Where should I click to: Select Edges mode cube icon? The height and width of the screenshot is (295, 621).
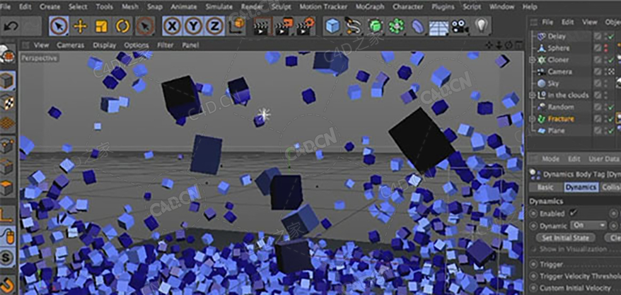(x=8, y=167)
